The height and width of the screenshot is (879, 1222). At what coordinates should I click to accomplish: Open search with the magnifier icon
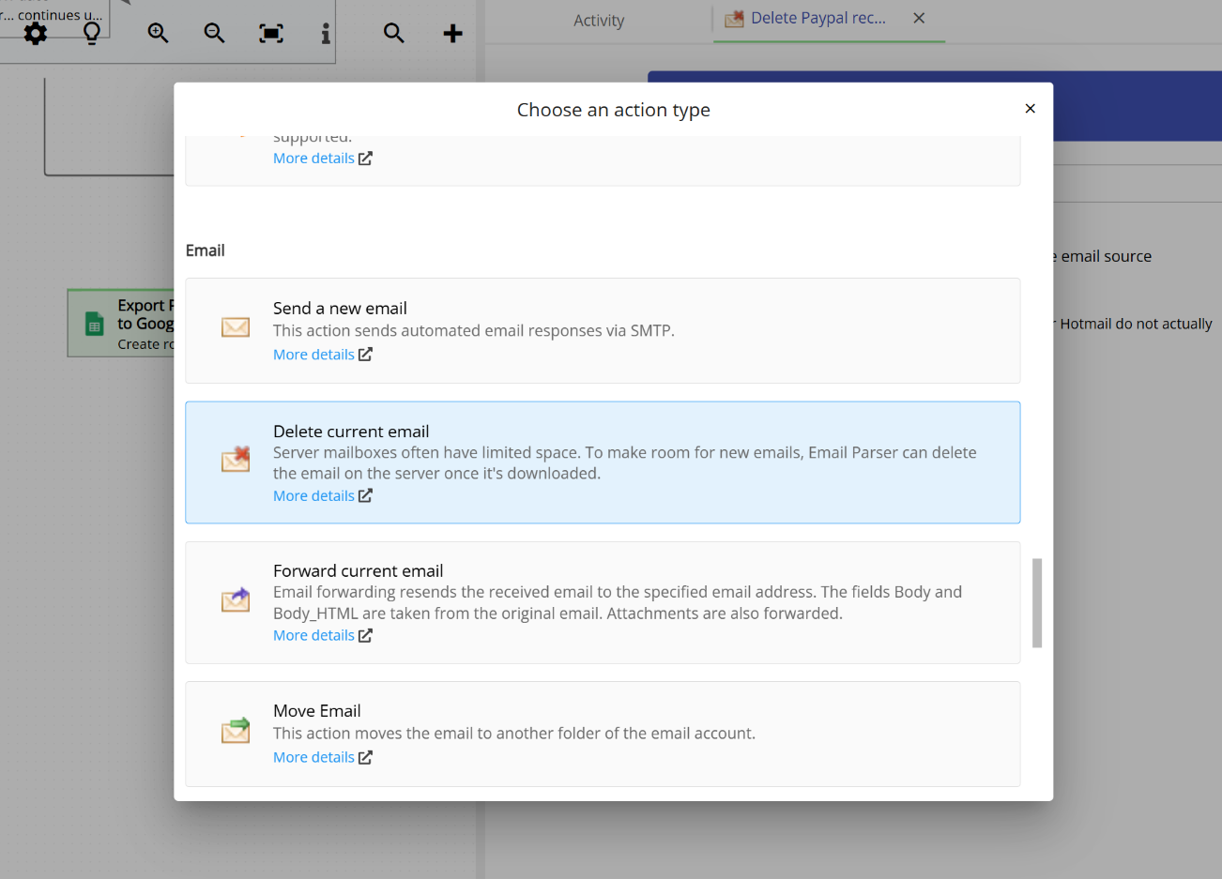393,34
